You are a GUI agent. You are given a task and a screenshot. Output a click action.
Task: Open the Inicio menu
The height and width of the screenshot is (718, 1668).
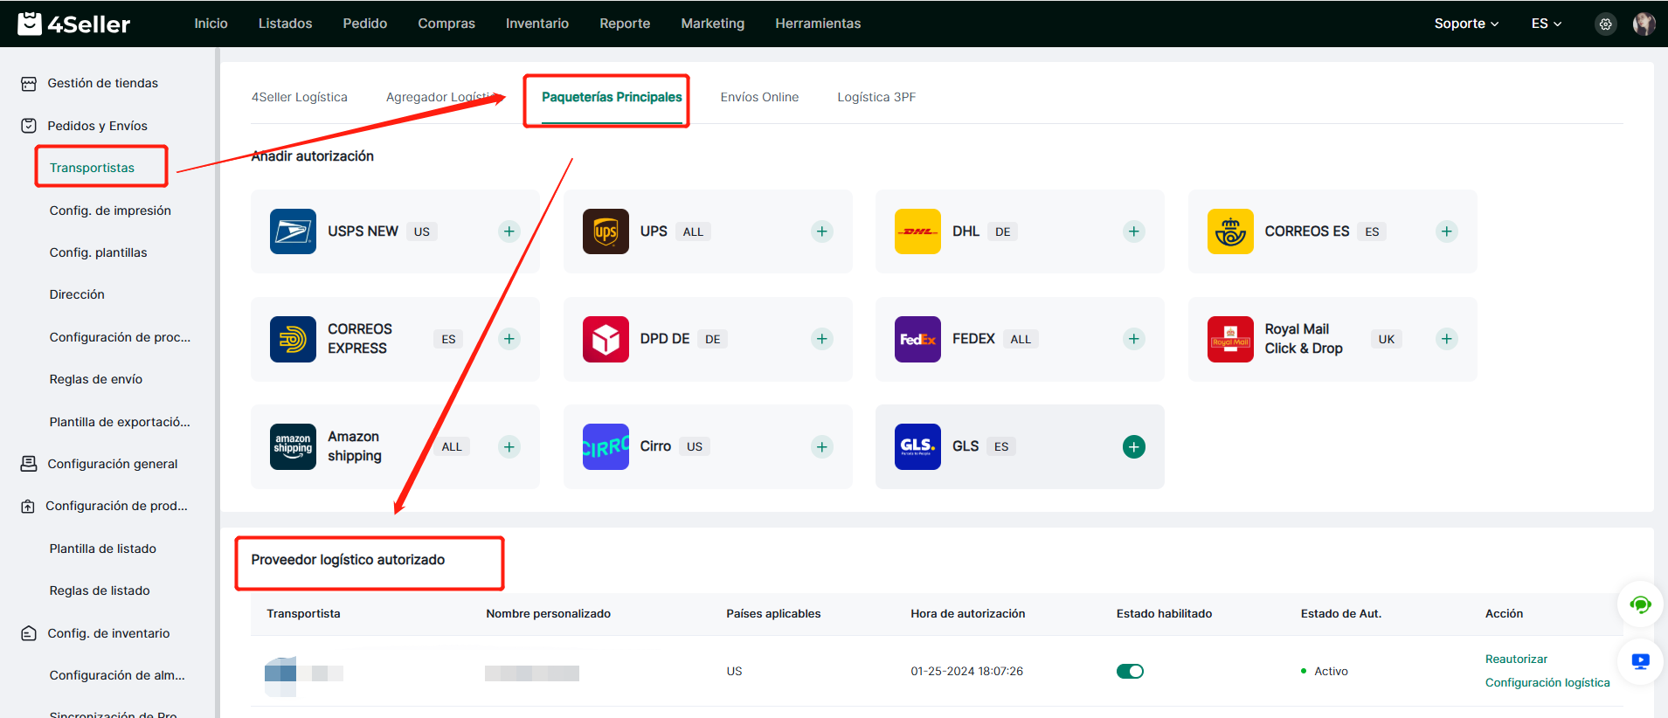point(211,24)
